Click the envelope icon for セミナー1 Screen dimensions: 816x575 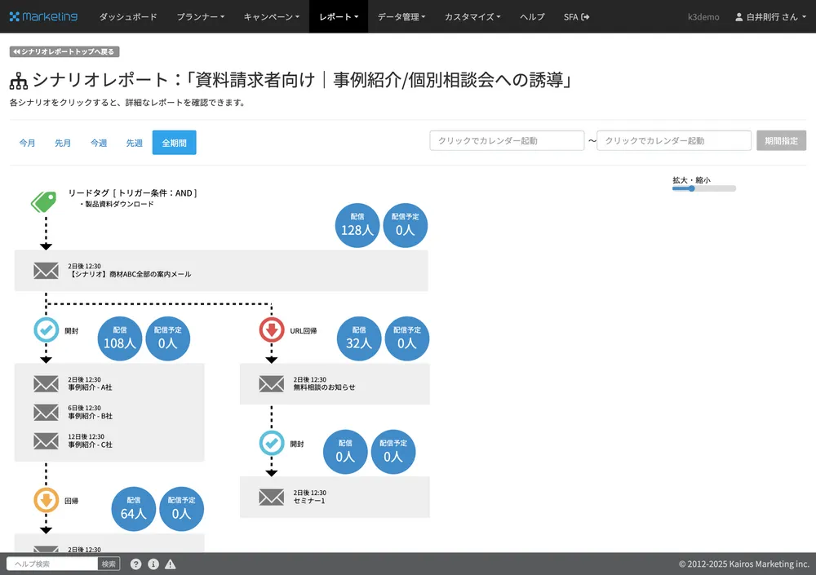tap(271, 497)
